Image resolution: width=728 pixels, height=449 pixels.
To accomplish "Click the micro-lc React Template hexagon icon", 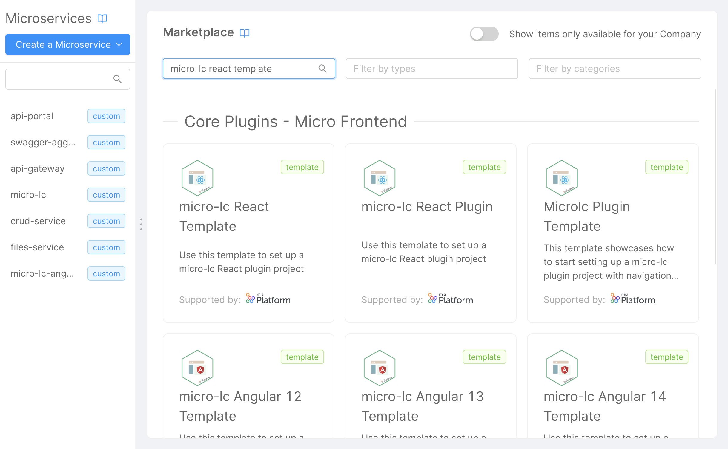I will 197,178.
